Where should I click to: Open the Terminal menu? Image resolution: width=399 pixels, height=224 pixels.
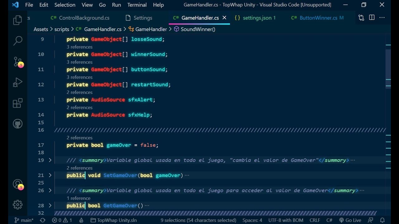tap(137, 5)
